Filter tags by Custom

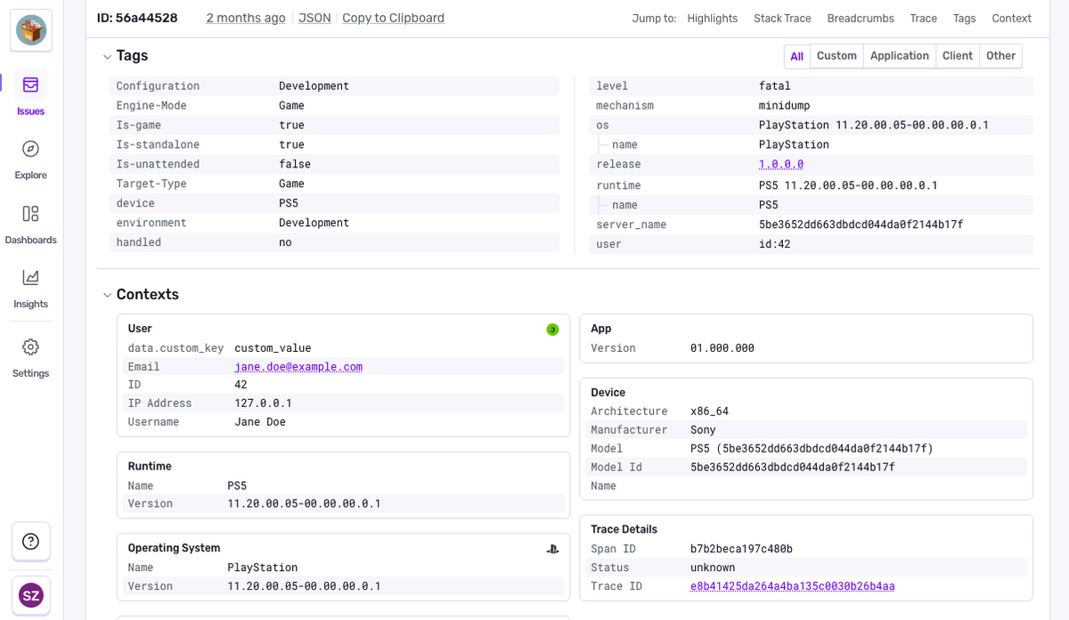(836, 56)
